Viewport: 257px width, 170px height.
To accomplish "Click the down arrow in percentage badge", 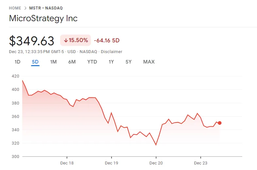I will pyautogui.click(x=66, y=40).
